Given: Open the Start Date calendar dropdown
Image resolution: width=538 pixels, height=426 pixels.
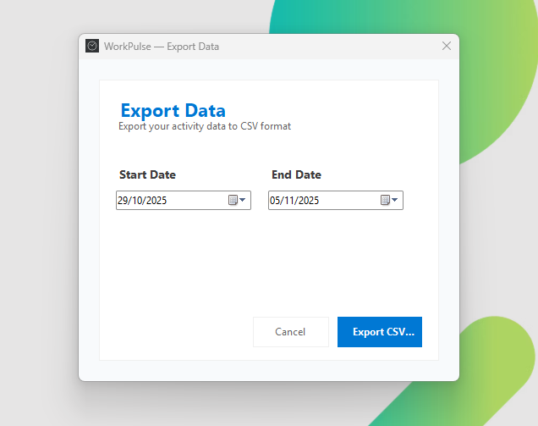Looking at the screenshot, I should tap(237, 200).
